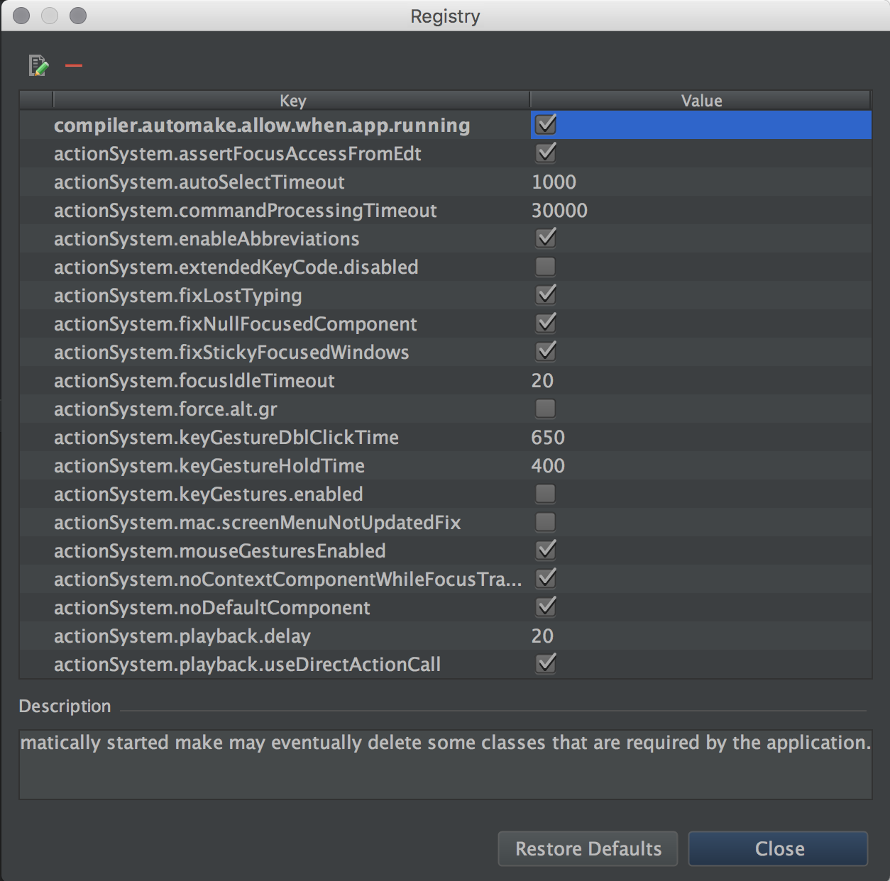Click the Value column header

pyautogui.click(x=701, y=101)
